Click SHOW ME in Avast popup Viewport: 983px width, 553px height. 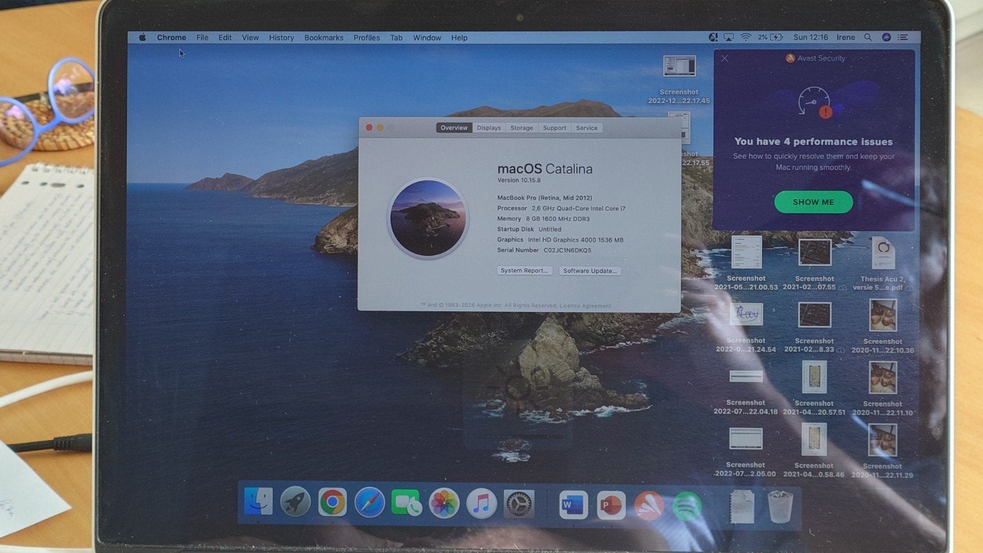click(813, 202)
